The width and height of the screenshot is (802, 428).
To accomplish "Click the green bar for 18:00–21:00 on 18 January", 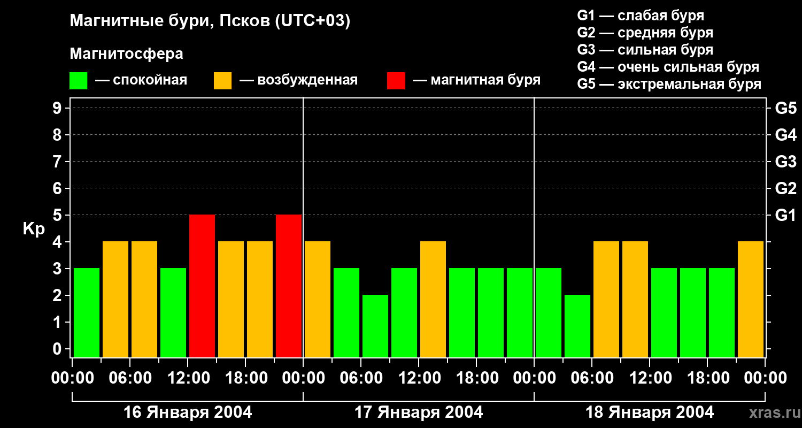I will 722,312.
